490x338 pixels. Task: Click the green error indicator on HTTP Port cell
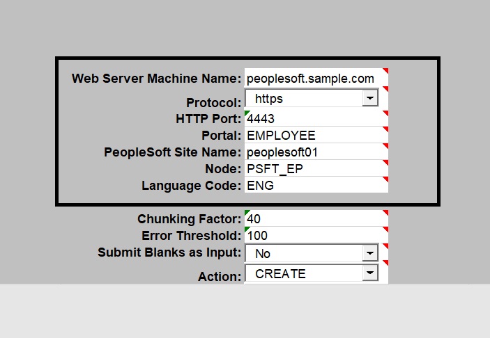coord(247,113)
